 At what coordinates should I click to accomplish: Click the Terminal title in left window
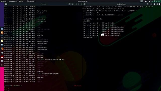click(43, 4)
